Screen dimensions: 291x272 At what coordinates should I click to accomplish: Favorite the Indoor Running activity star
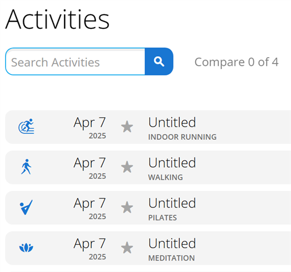[x=127, y=126]
